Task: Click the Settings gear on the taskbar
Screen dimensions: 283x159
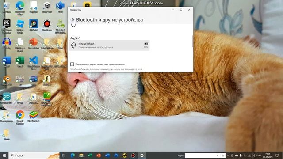Action: click(x=142, y=155)
